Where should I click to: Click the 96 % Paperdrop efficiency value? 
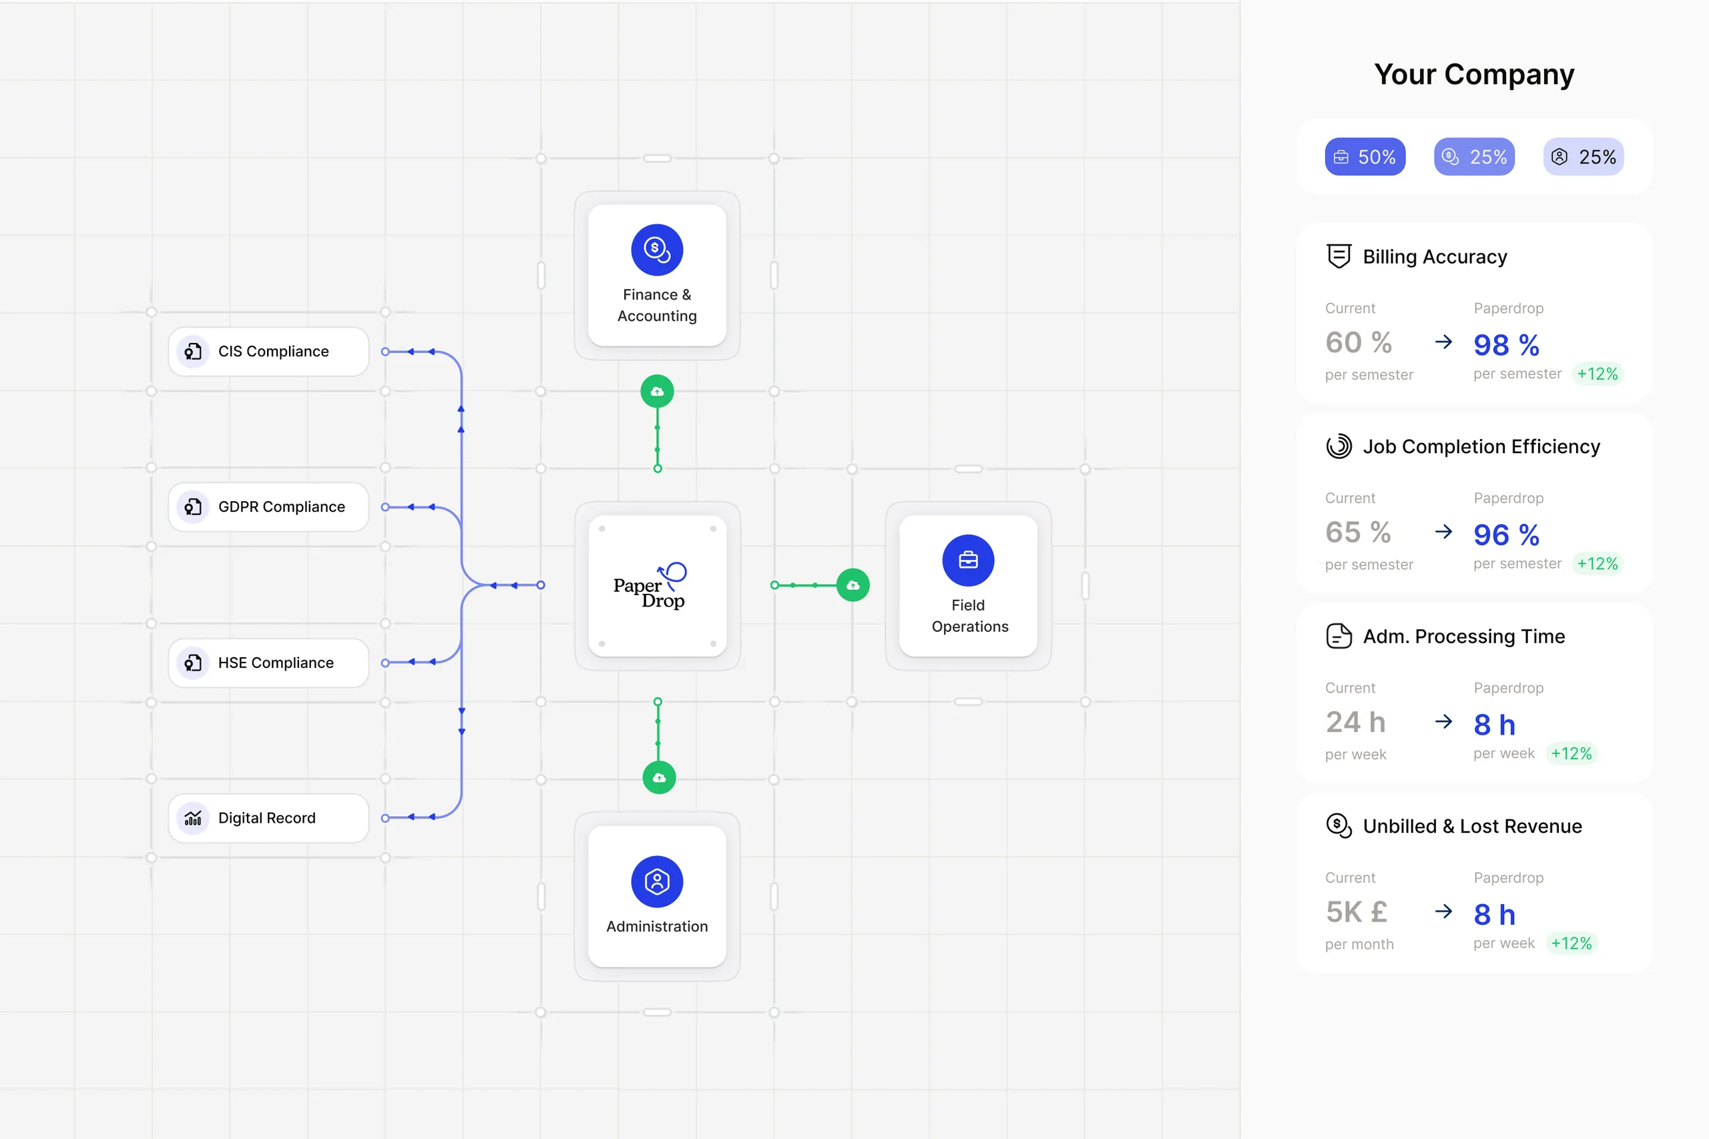coord(1506,534)
